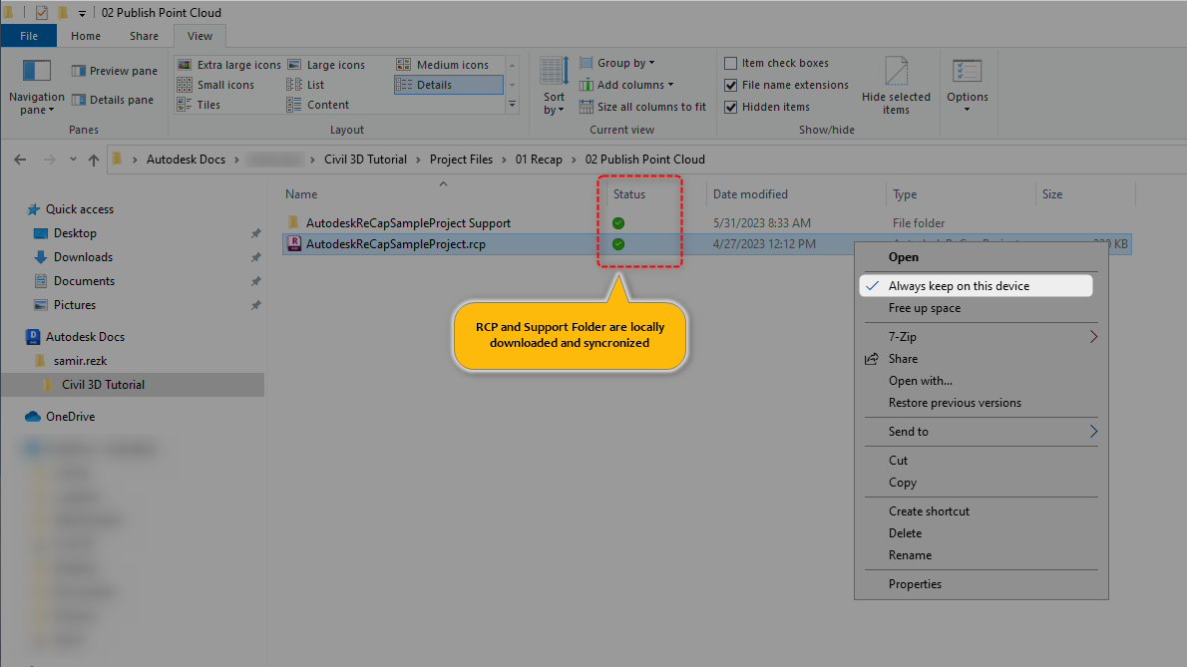Switch to the Home ribbon tab
The height and width of the screenshot is (667, 1187).
coord(85,35)
